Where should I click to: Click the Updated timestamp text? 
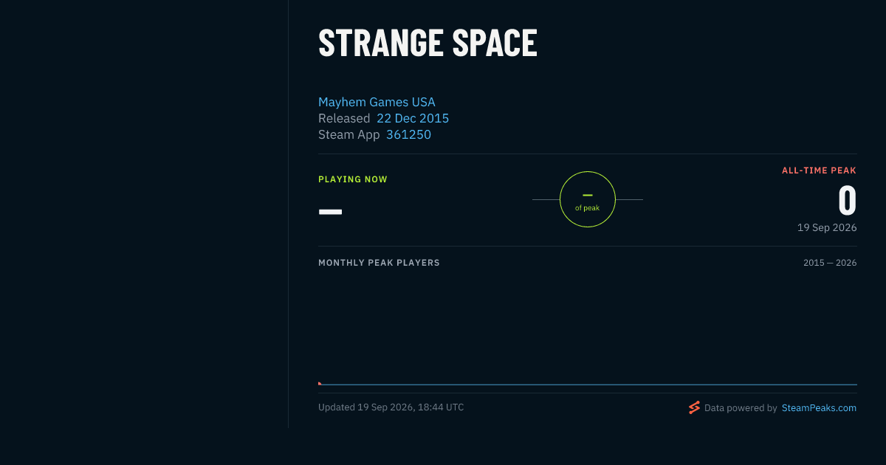[x=391, y=407]
